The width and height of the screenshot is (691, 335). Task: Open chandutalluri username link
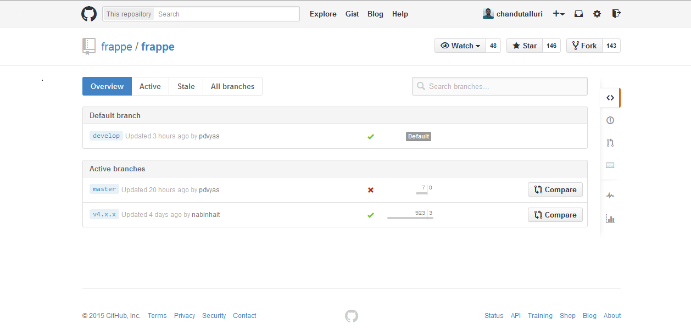pyautogui.click(x=520, y=14)
